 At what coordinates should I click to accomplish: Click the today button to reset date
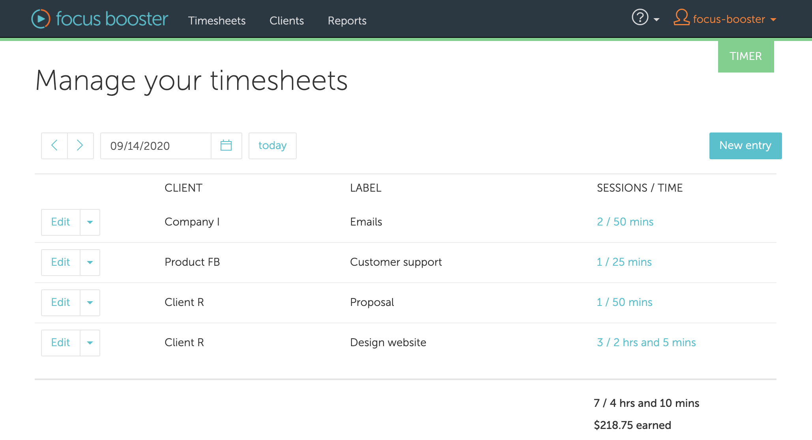coord(273,146)
